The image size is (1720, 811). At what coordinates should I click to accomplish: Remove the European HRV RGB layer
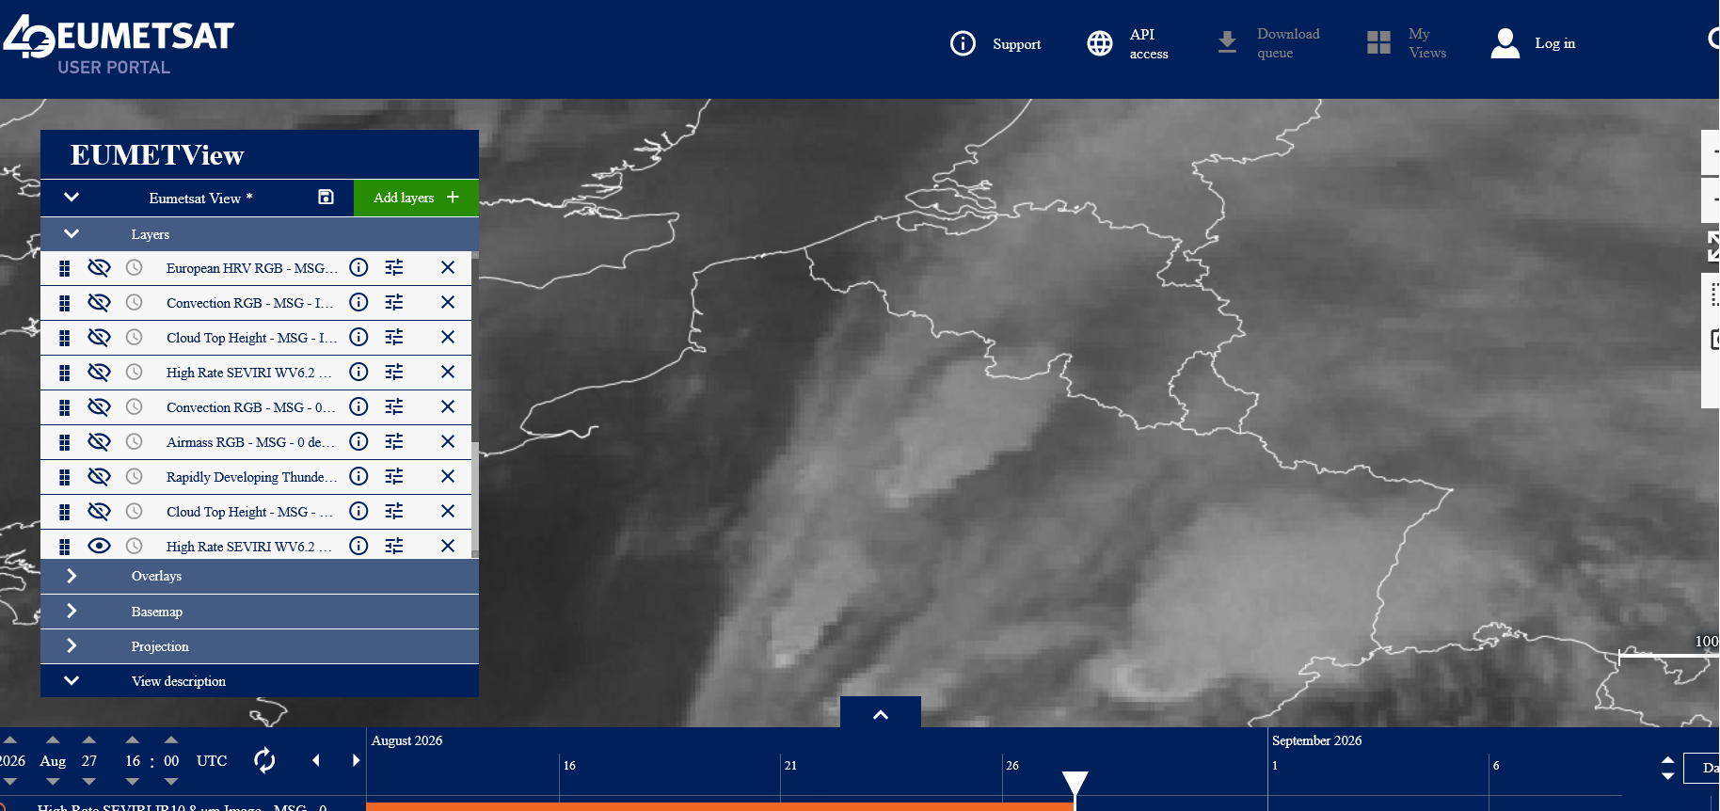[448, 267]
